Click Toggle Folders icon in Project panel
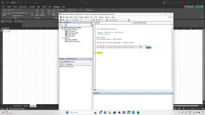Screen dimensions: 205x115 [66, 25]
